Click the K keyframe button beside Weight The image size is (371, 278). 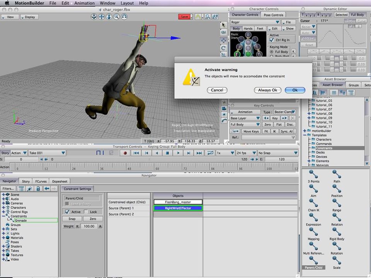(77, 226)
